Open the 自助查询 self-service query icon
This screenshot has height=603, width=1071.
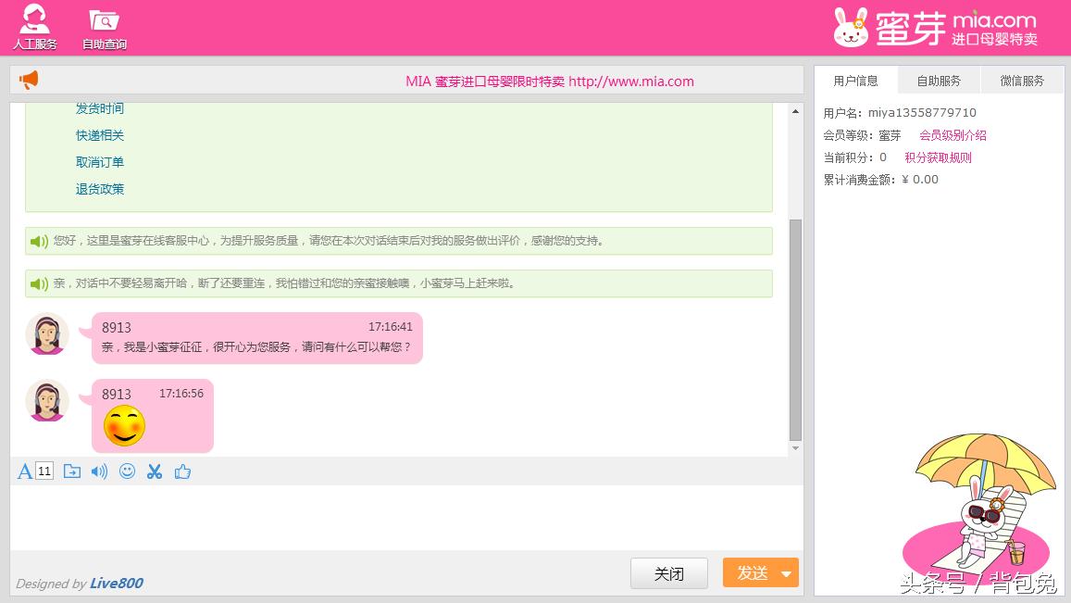coord(104,26)
